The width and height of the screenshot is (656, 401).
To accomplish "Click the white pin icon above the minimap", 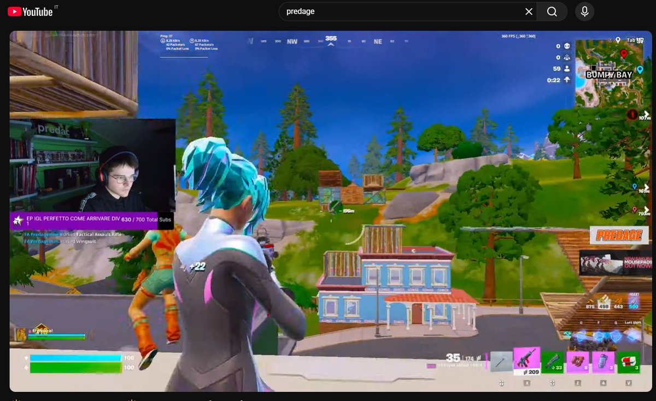I will pyautogui.click(x=618, y=40).
